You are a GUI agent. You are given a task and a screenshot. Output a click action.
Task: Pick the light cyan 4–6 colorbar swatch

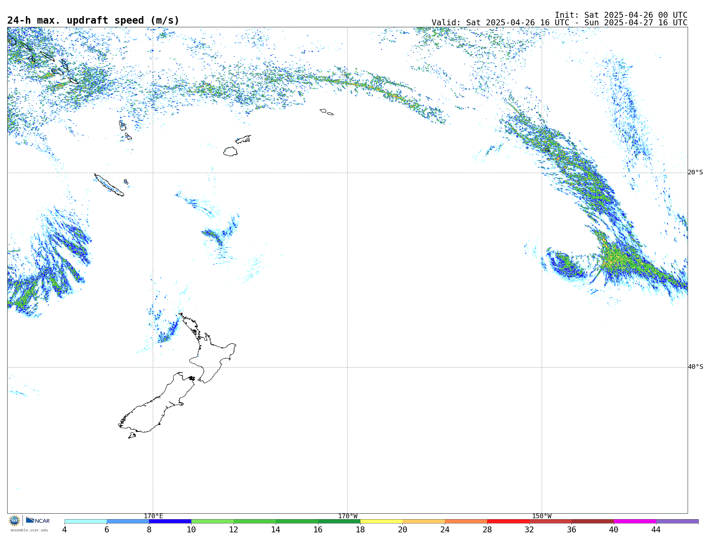pos(86,521)
